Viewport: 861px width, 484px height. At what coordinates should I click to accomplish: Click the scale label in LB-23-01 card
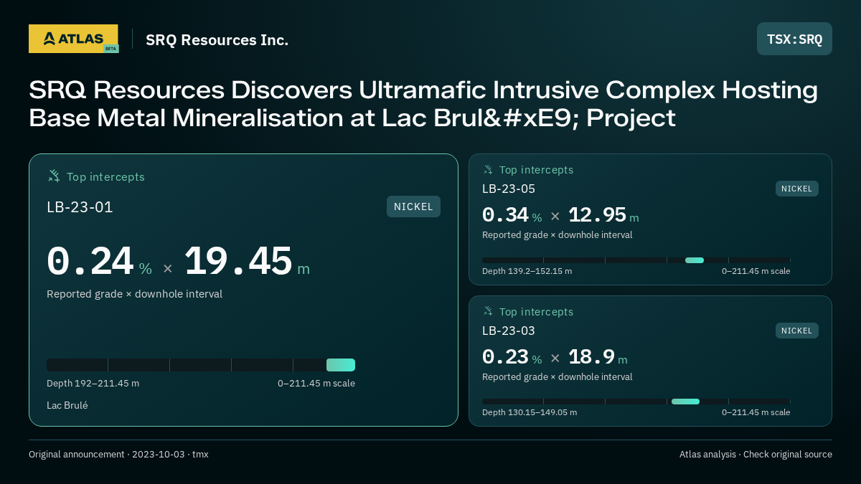(x=316, y=383)
